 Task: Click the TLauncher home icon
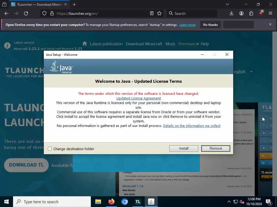[x=85, y=43]
